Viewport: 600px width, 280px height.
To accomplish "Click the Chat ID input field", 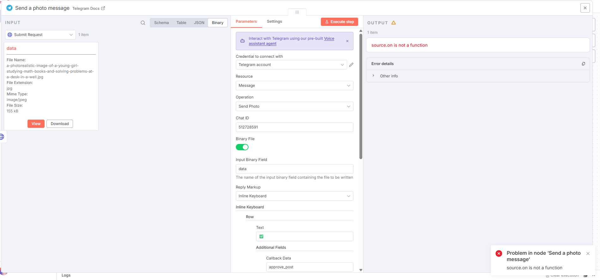I will (294, 127).
